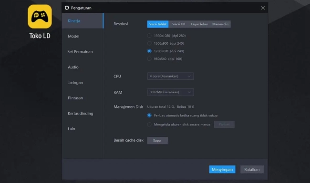Open the CPU core count dropdown

[170, 76]
